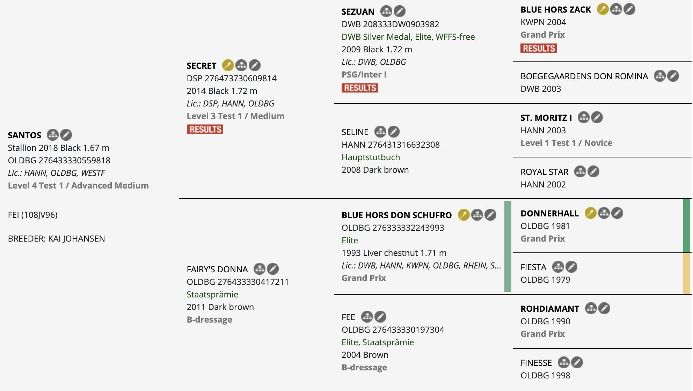693x391 pixels.
Task: Click the gold icon by BLUE HORS DON SCHUFRO
Action: pos(464,215)
